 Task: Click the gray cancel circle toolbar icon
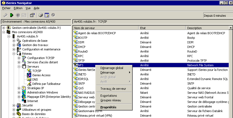[53, 15]
